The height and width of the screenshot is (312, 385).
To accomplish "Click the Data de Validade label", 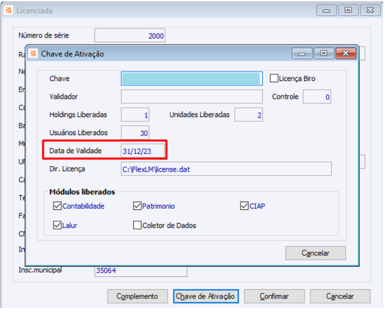I will (x=76, y=150).
